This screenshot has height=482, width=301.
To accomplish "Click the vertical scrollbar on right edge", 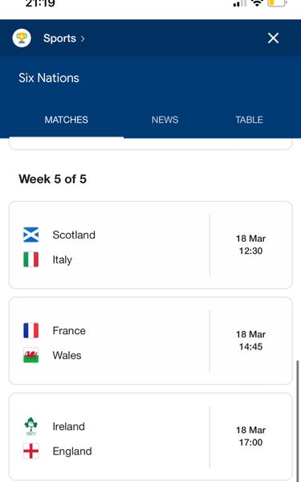I will pos(297,419).
